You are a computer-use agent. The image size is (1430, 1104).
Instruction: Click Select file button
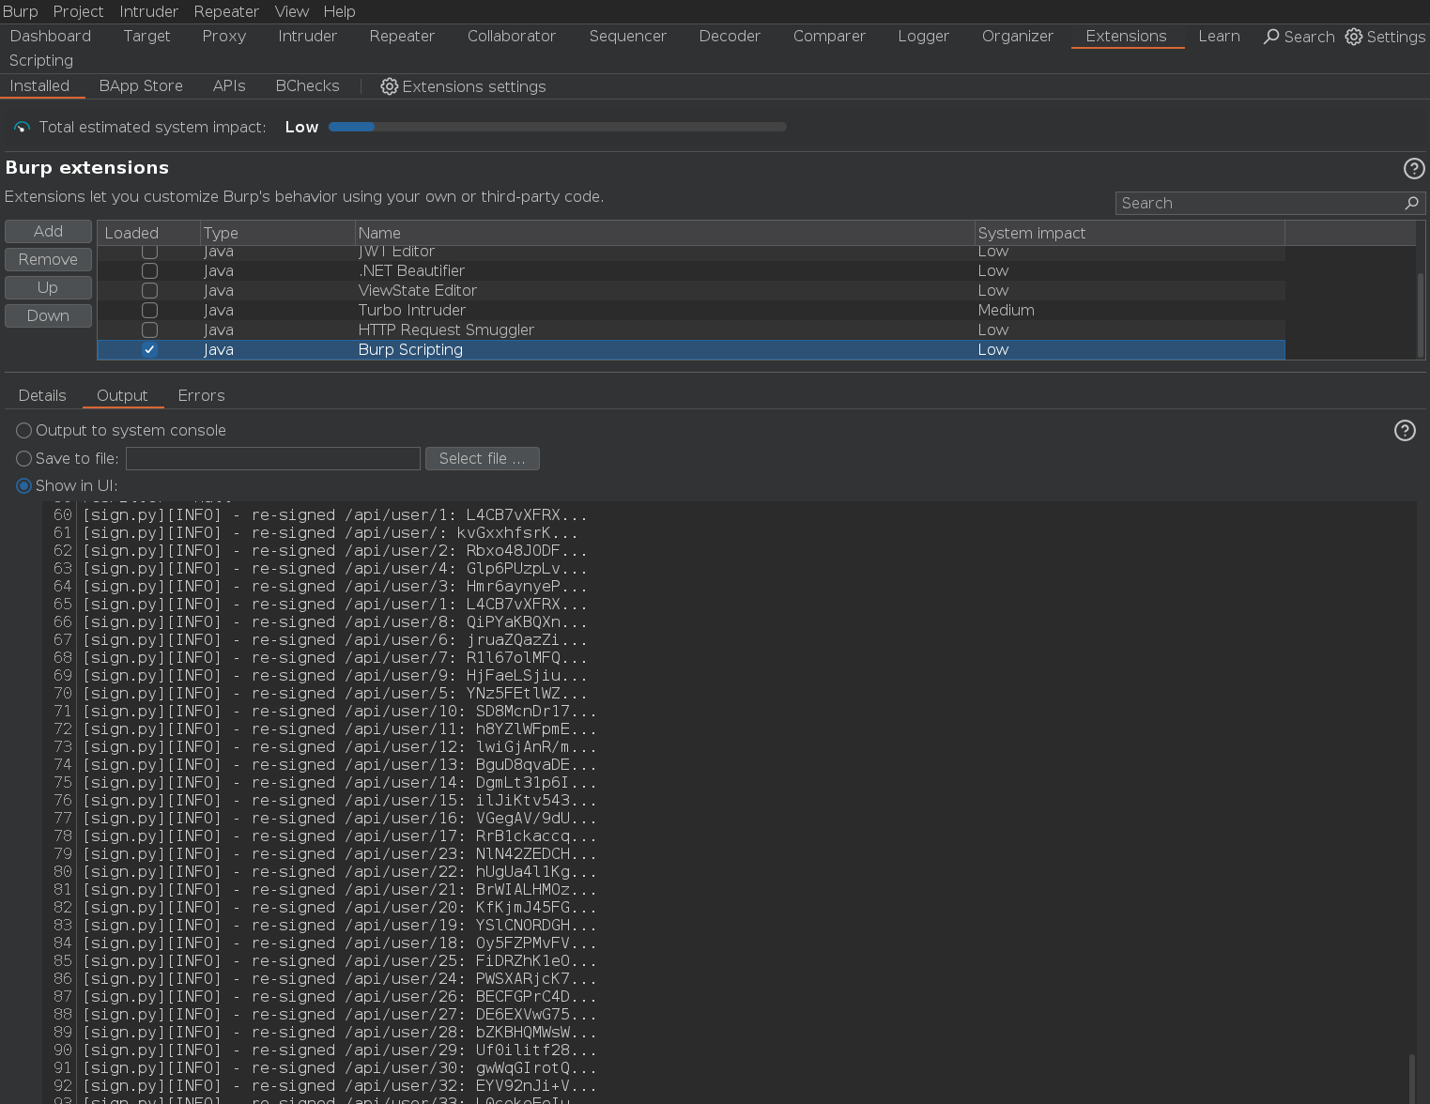(483, 459)
